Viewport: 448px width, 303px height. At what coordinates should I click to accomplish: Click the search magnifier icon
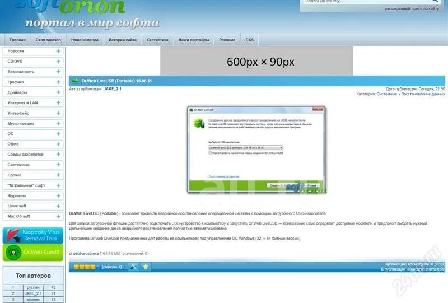coord(435,1)
